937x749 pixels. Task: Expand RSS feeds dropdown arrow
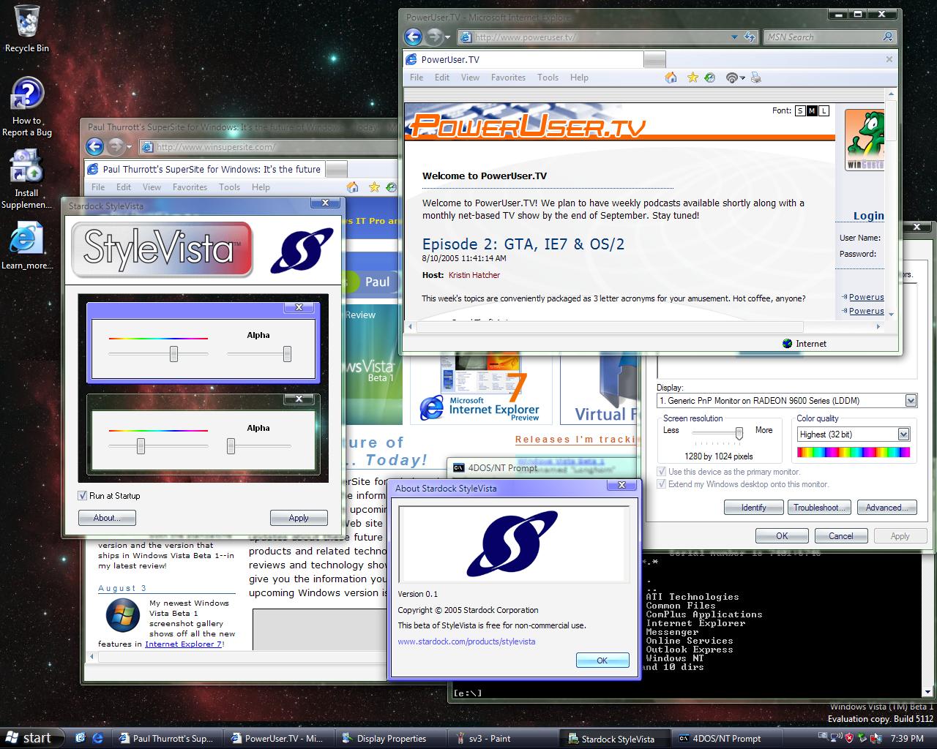[742, 78]
